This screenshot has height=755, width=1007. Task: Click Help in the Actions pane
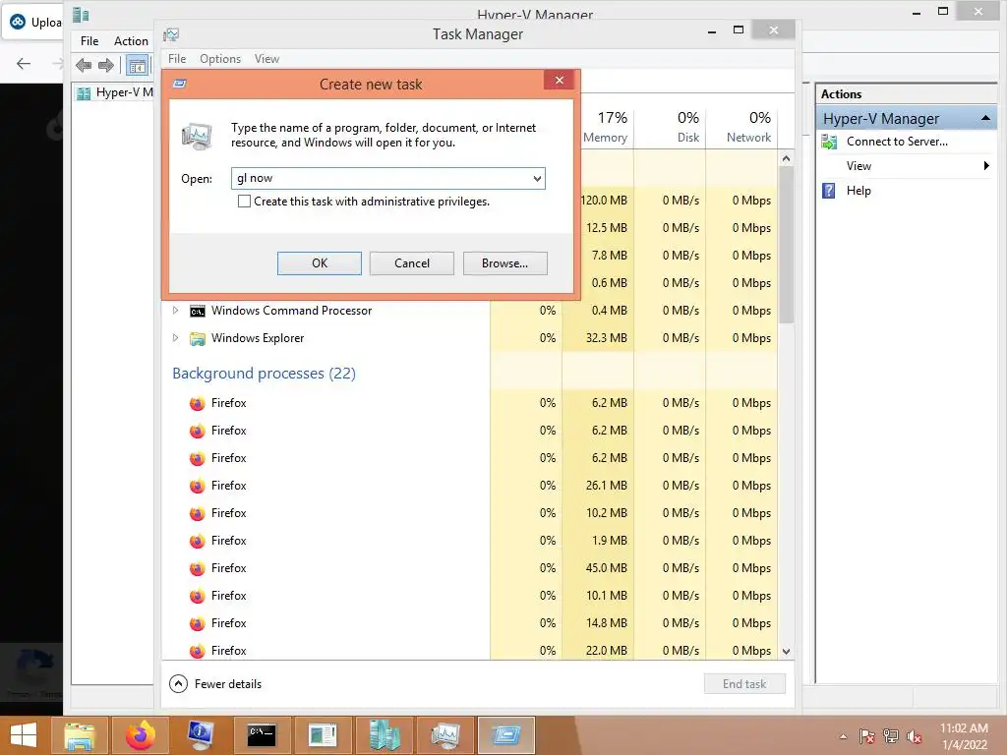tap(858, 191)
